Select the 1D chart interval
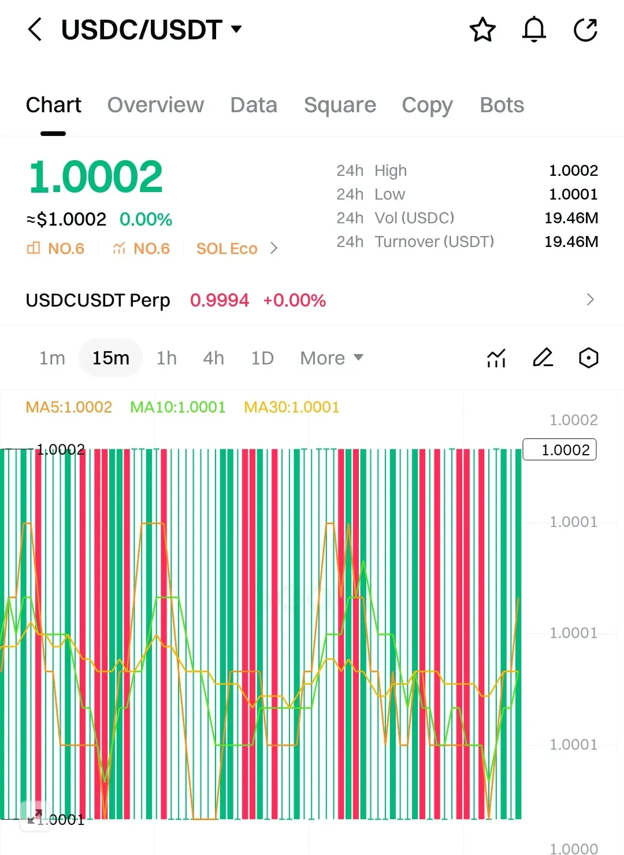 tap(262, 358)
